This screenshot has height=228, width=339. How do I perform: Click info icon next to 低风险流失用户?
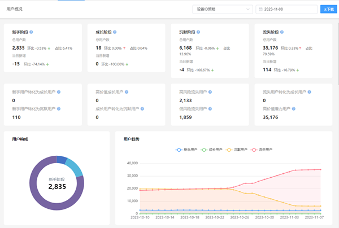point(210,109)
